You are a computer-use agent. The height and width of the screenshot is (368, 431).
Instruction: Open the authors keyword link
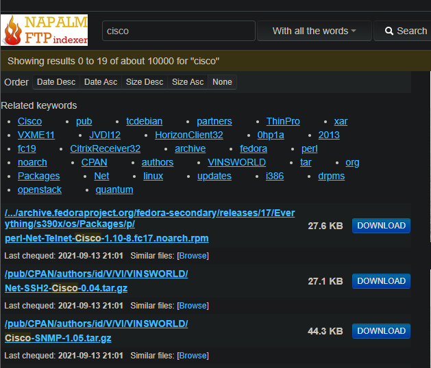point(157,163)
